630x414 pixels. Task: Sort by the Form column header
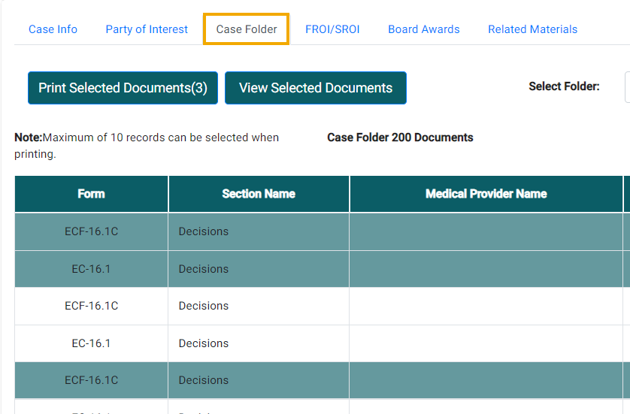coord(91,194)
